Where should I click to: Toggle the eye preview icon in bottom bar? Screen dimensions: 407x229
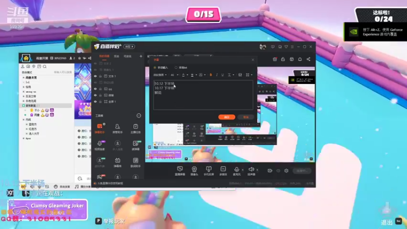278,170
